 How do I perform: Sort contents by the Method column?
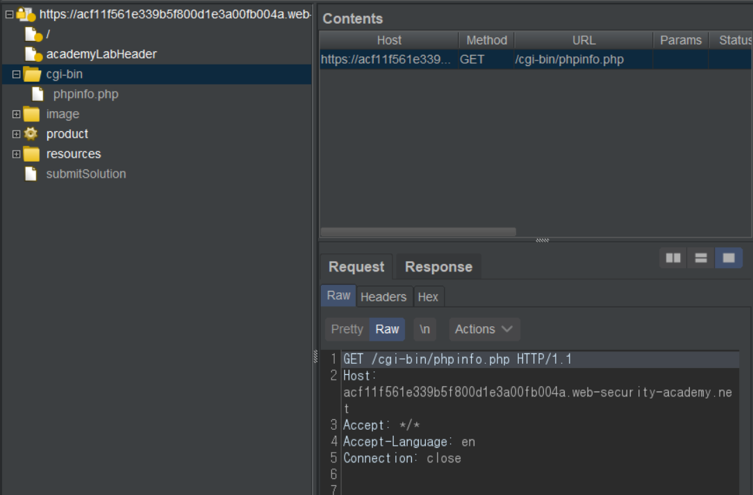(x=486, y=40)
